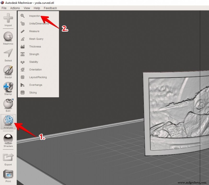Image resolution: width=209 pixels, height=185 pixels.
Task: Click the Inspector magnifier icon
Action: tap(22, 16)
